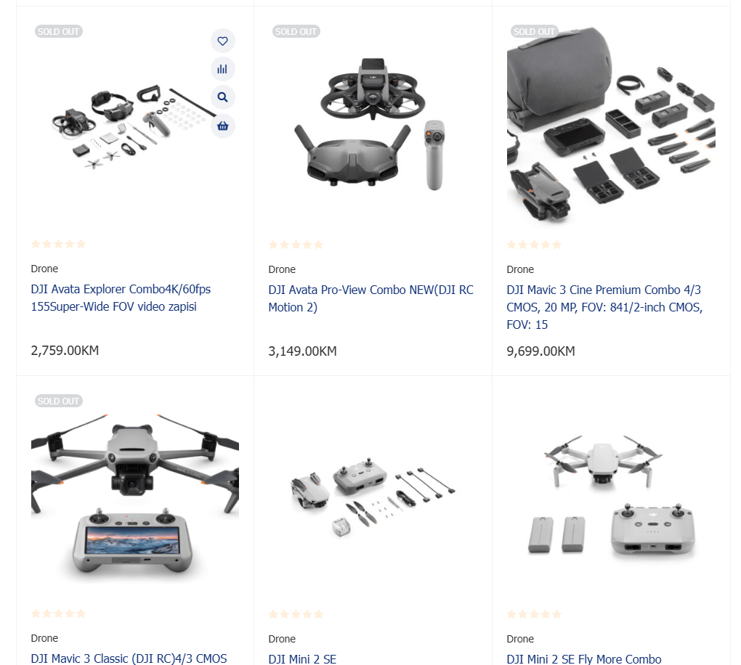
Task: Click Drone category above Mavic 3 Cine
Action: click(520, 269)
